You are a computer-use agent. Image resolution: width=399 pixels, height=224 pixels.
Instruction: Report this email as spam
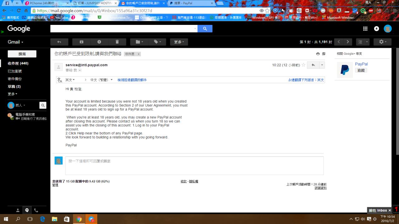coord(99,42)
